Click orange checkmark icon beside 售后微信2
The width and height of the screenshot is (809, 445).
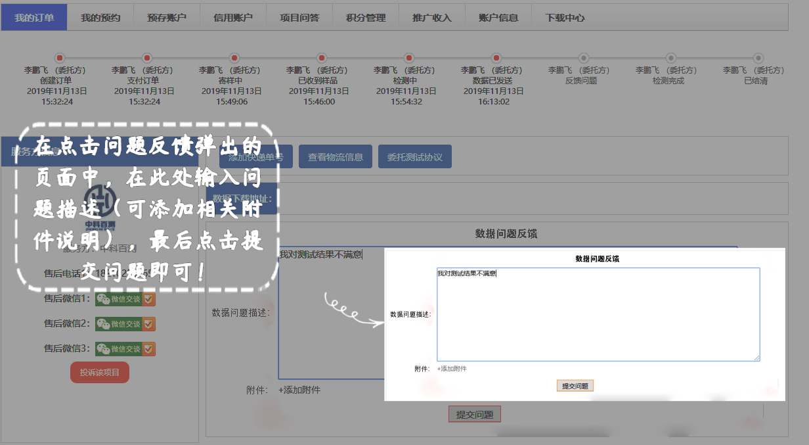pos(149,324)
